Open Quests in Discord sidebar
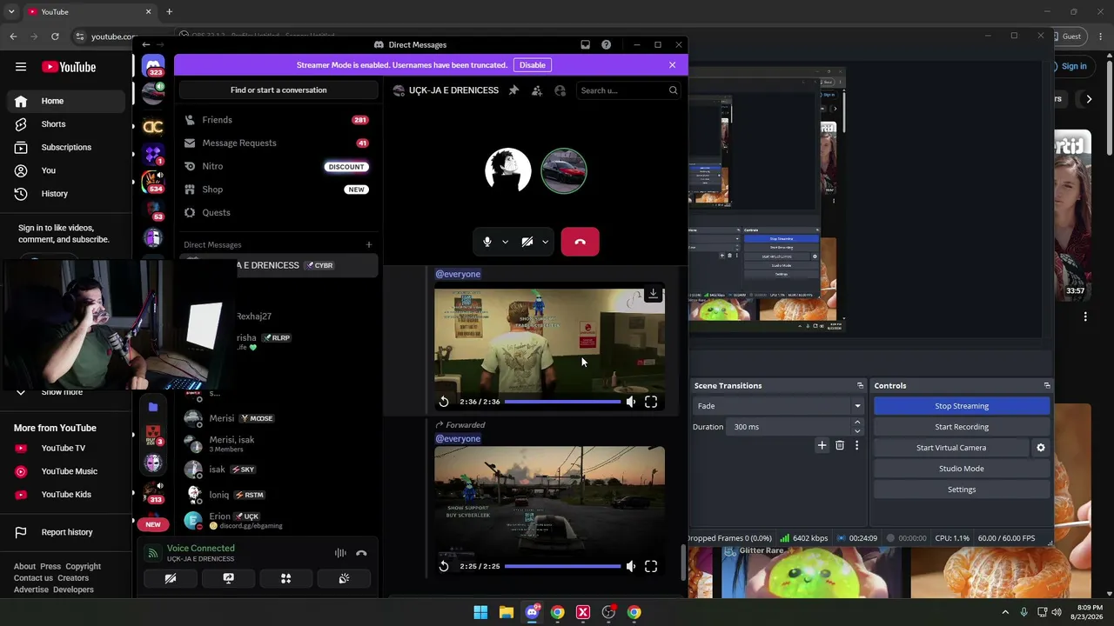Viewport: 1114px width, 626px height. tap(278, 213)
